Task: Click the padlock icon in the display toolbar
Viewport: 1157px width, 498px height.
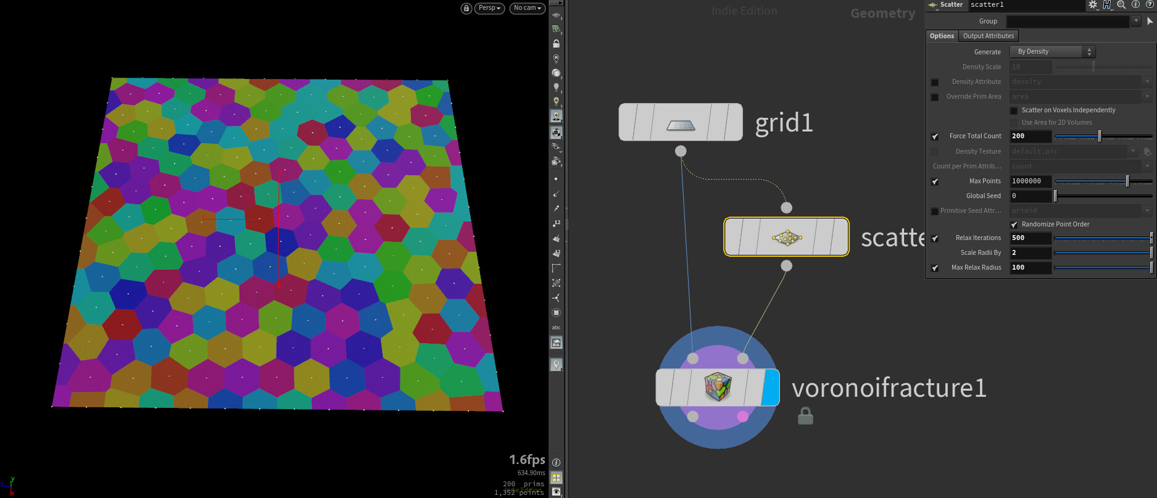Action: pyautogui.click(x=556, y=44)
